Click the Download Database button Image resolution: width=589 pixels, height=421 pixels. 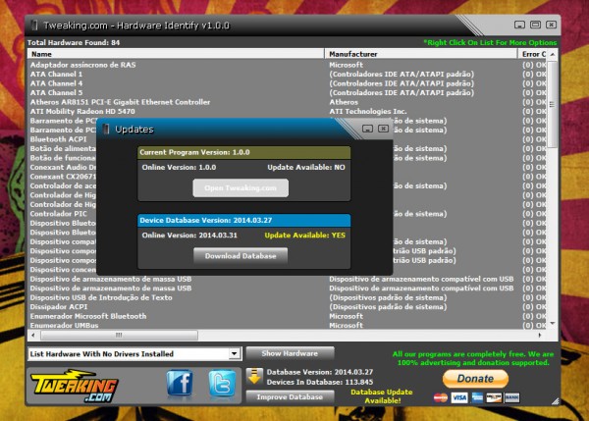[241, 256]
